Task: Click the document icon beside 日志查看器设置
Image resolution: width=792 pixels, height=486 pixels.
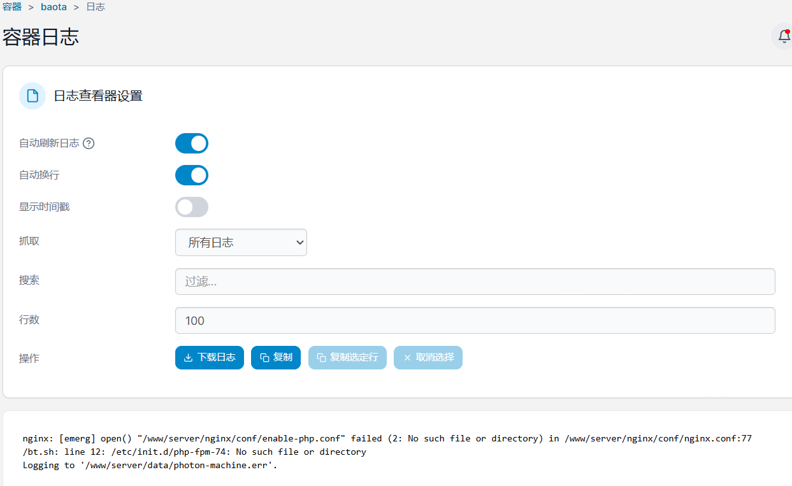Action: [32, 96]
